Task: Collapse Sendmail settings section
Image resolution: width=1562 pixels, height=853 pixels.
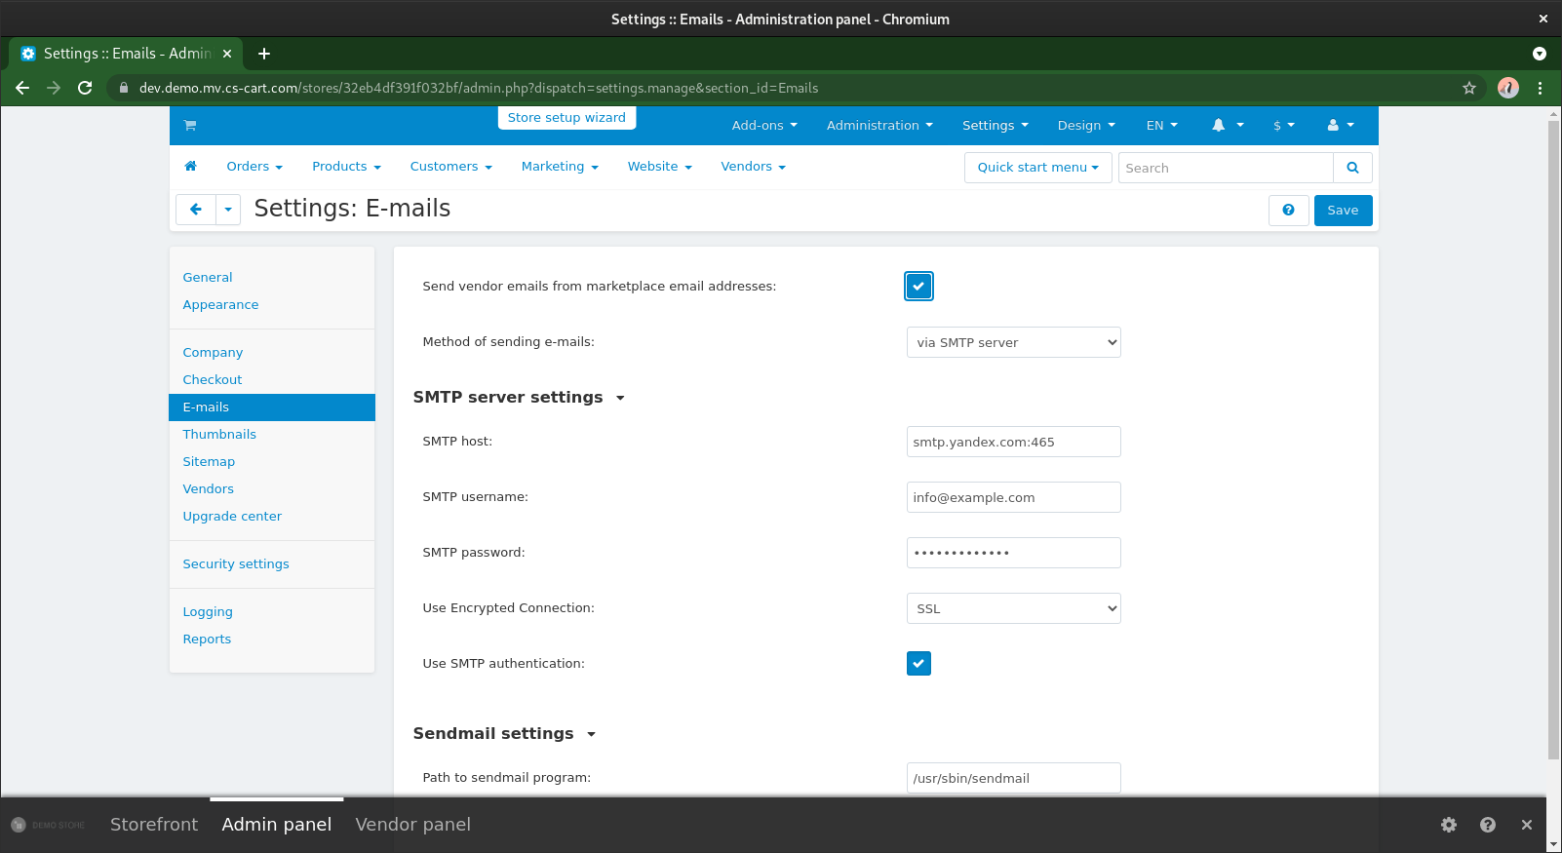Action: (x=504, y=734)
